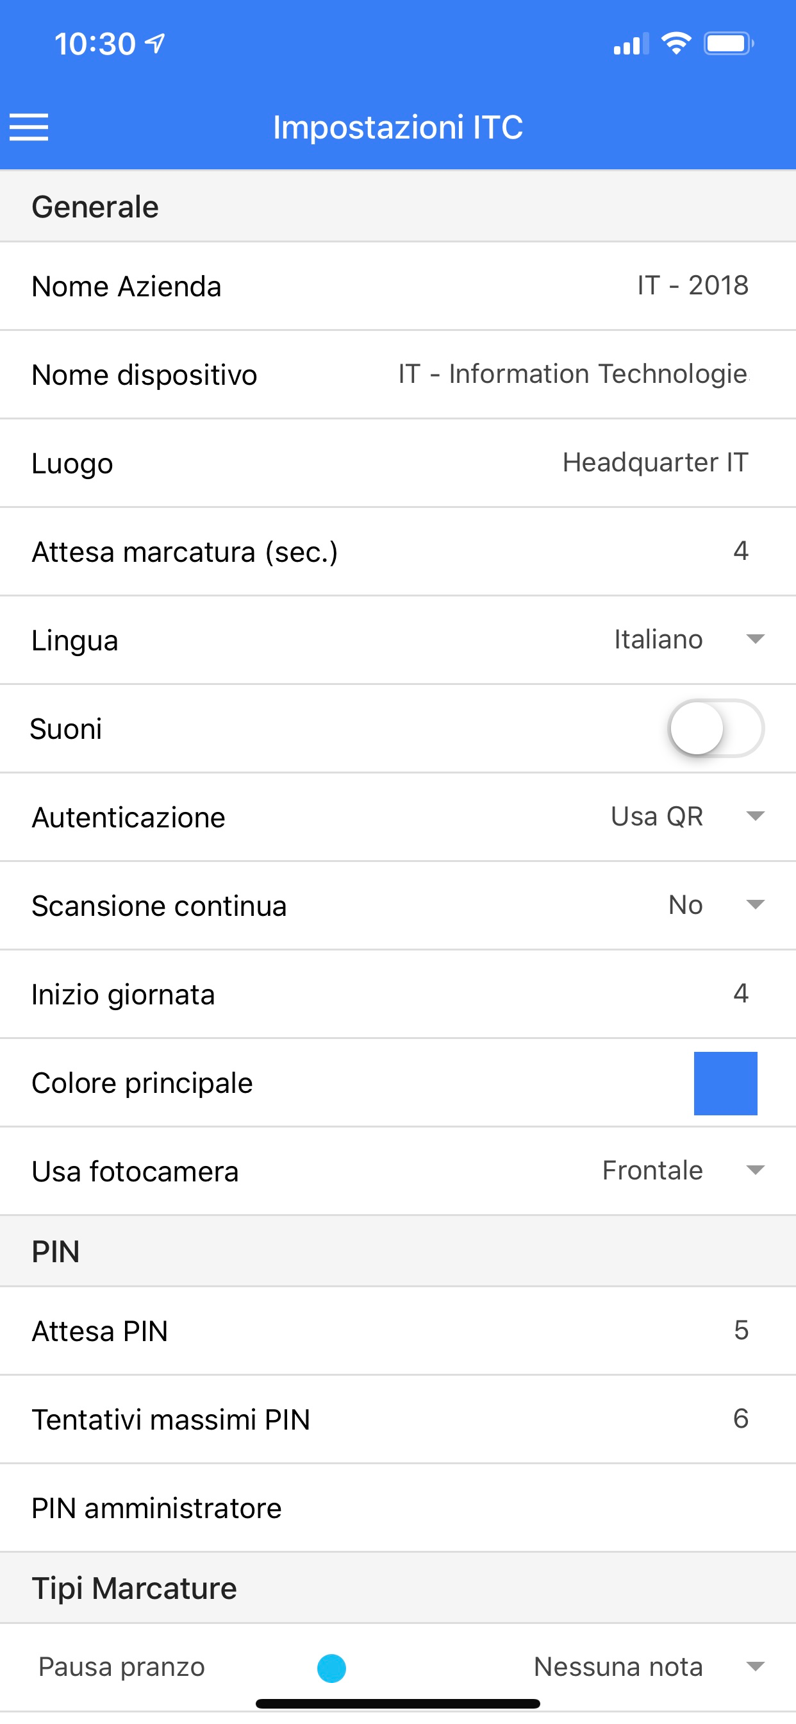Tap the cyan Pausa pranzo color dot

[331, 1668]
